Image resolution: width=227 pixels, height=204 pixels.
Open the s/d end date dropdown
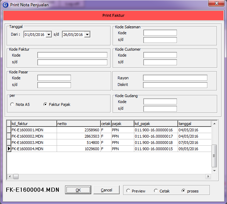point(87,35)
